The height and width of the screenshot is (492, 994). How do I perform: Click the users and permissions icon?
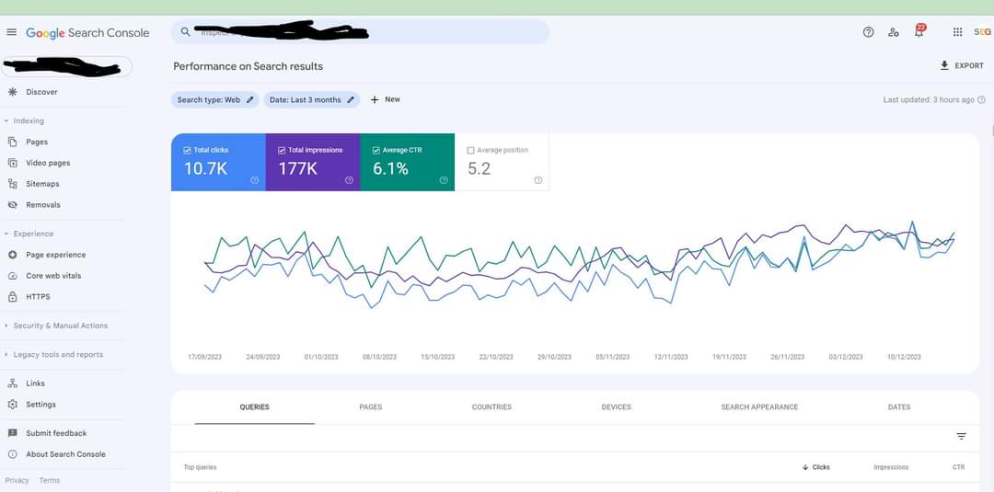click(x=893, y=32)
